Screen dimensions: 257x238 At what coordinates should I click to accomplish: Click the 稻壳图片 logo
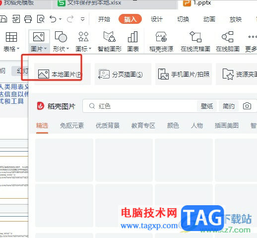[41, 106]
